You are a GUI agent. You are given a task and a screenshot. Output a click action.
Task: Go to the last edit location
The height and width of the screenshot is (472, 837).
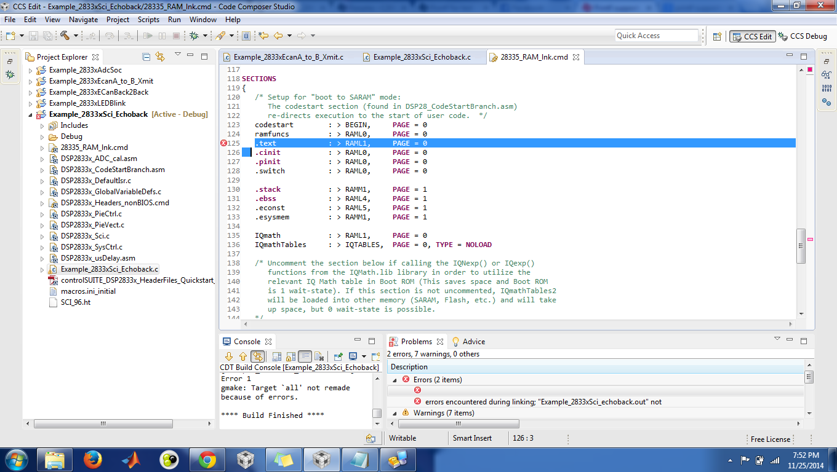pyautogui.click(x=263, y=36)
